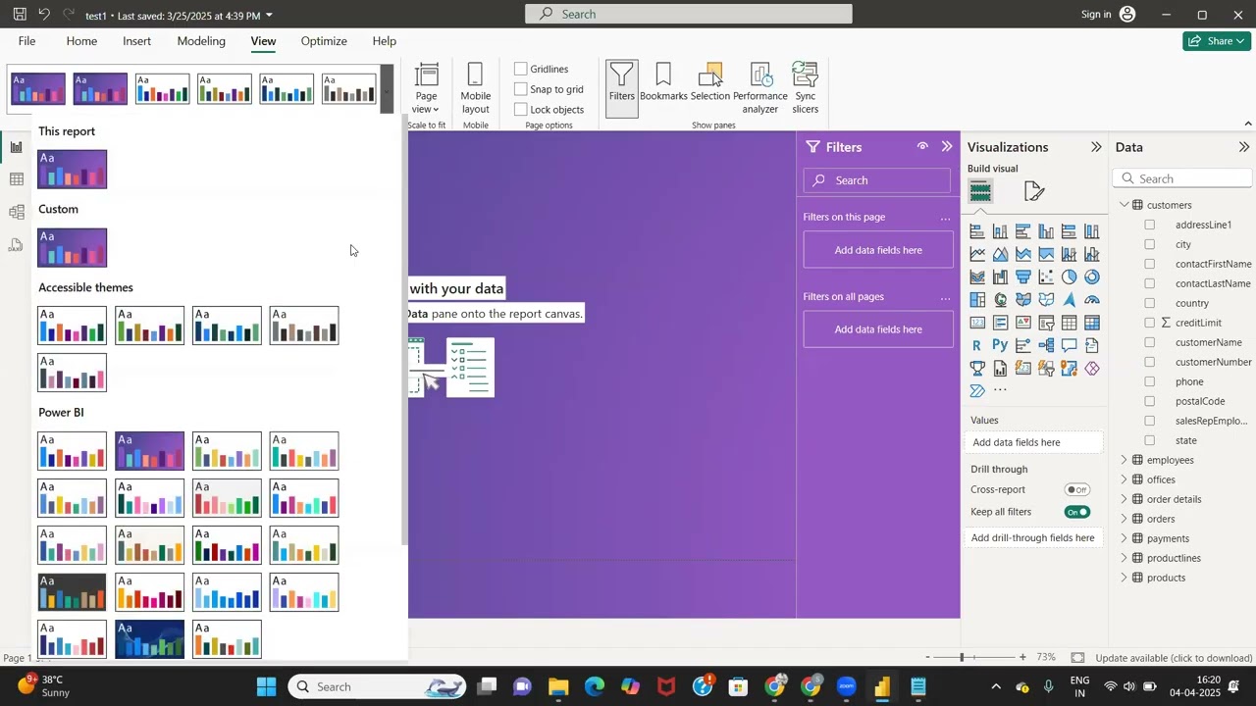The image size is (1256, 706).
Task: Open Bookmarks pane from ribbon
Action: pos(663,83)
